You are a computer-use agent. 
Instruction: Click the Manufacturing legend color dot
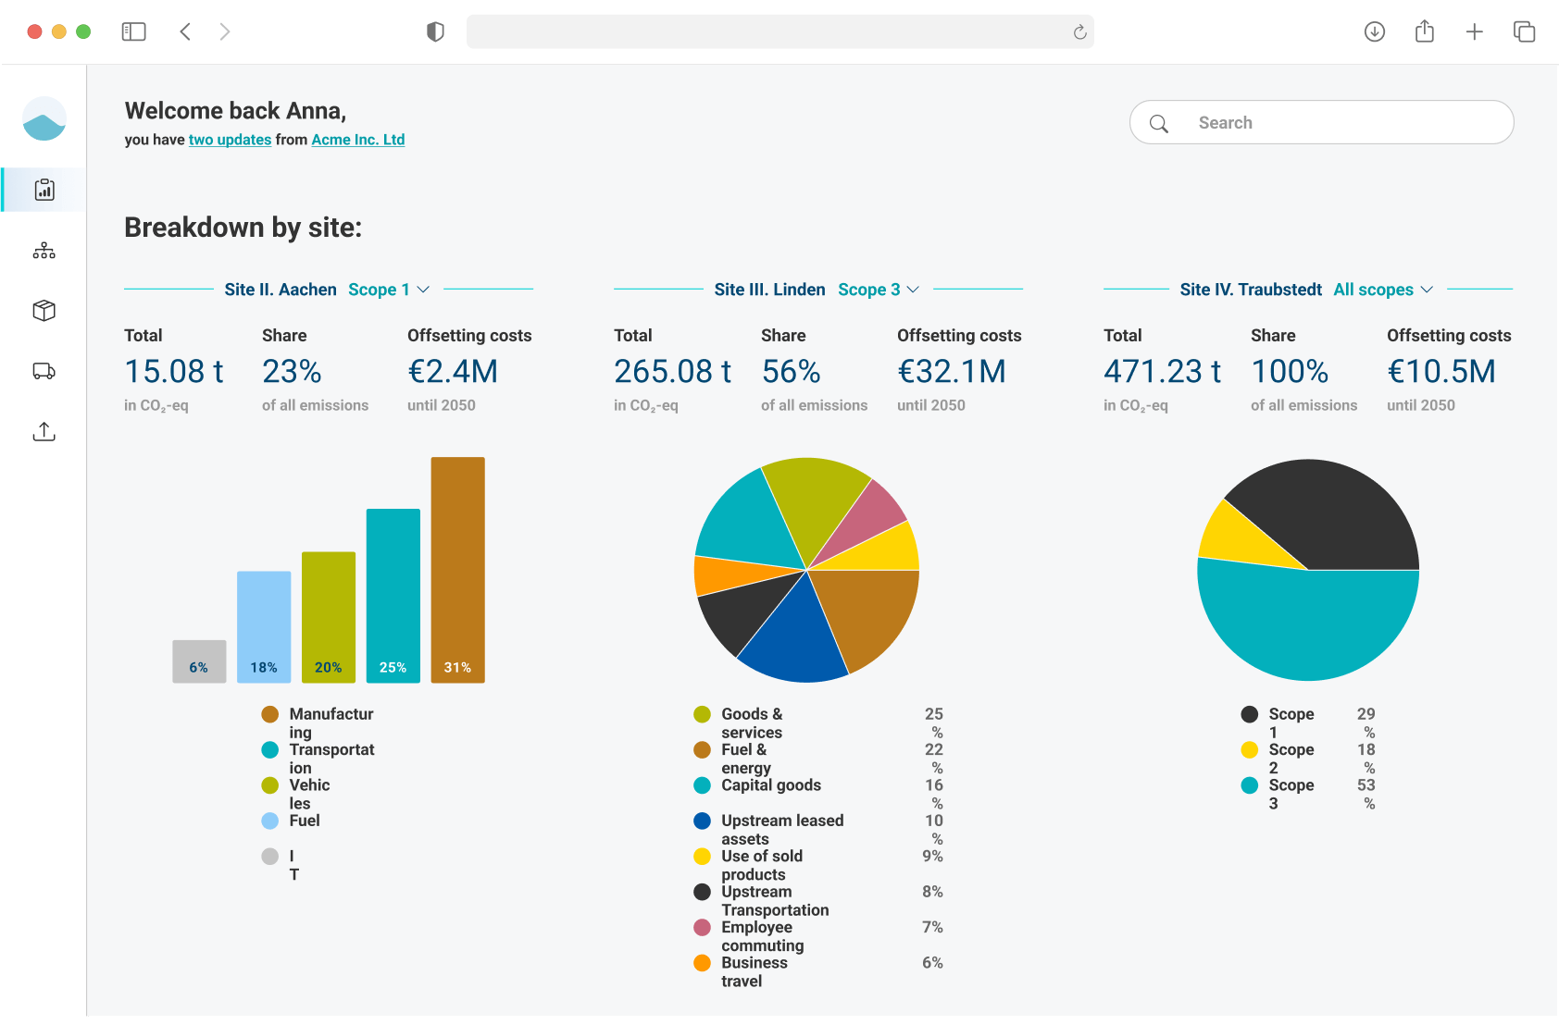tap(270, 714)
